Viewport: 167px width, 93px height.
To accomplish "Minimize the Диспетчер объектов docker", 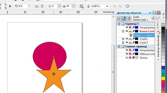I will 154,13.
